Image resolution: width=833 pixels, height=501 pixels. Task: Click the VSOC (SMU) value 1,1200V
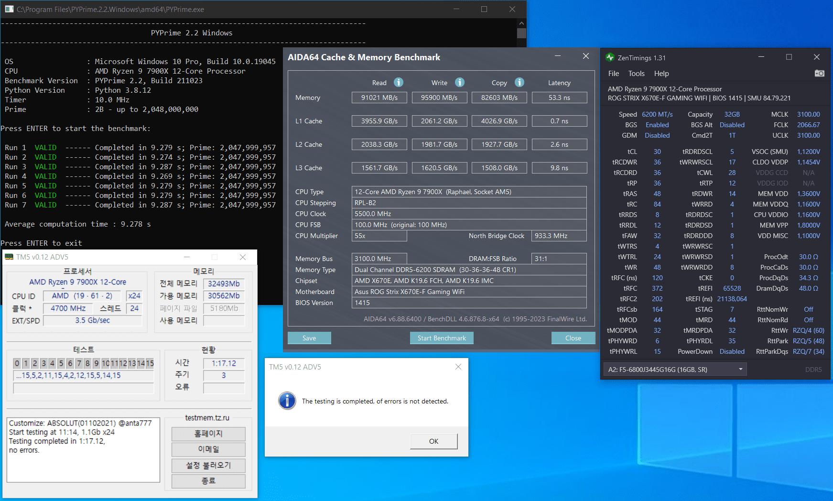808,152
